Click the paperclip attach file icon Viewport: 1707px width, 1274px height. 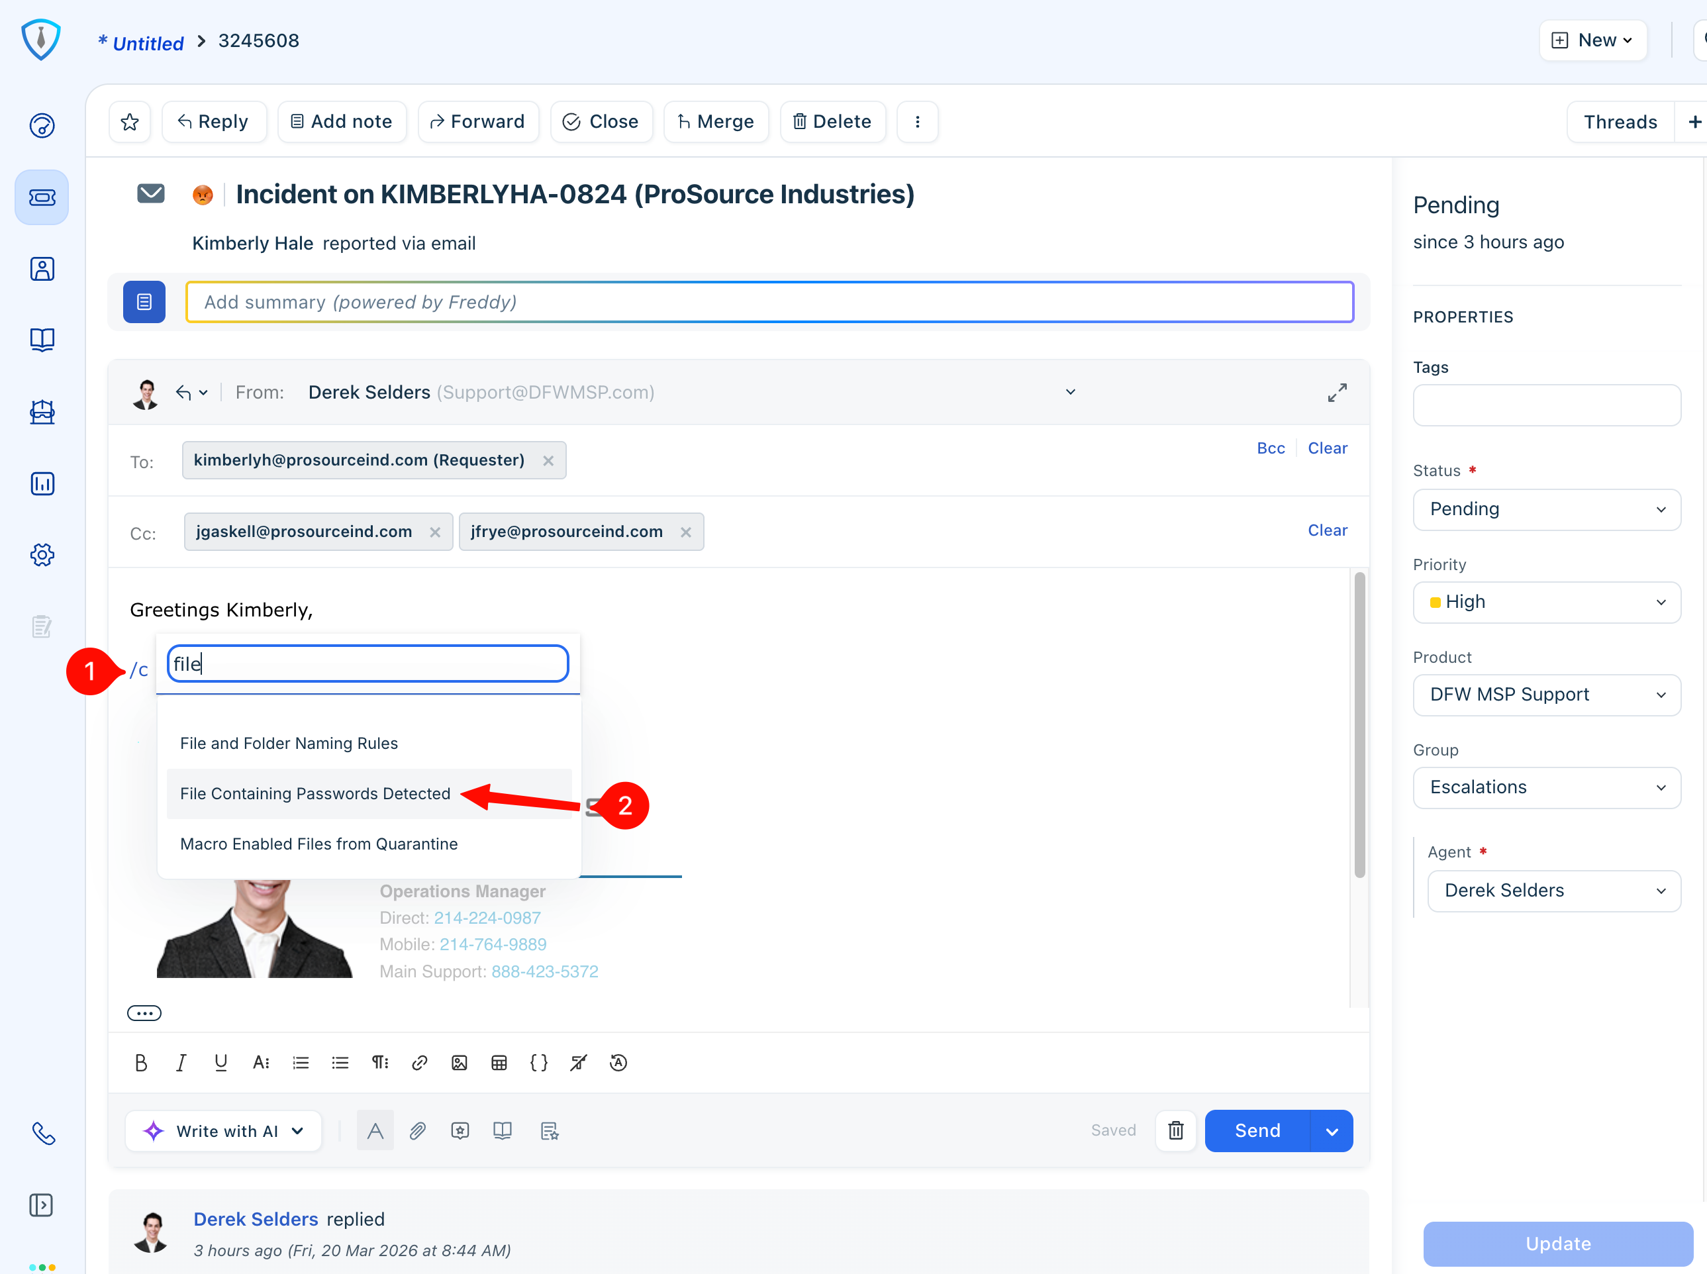(x=417, y=1130)
